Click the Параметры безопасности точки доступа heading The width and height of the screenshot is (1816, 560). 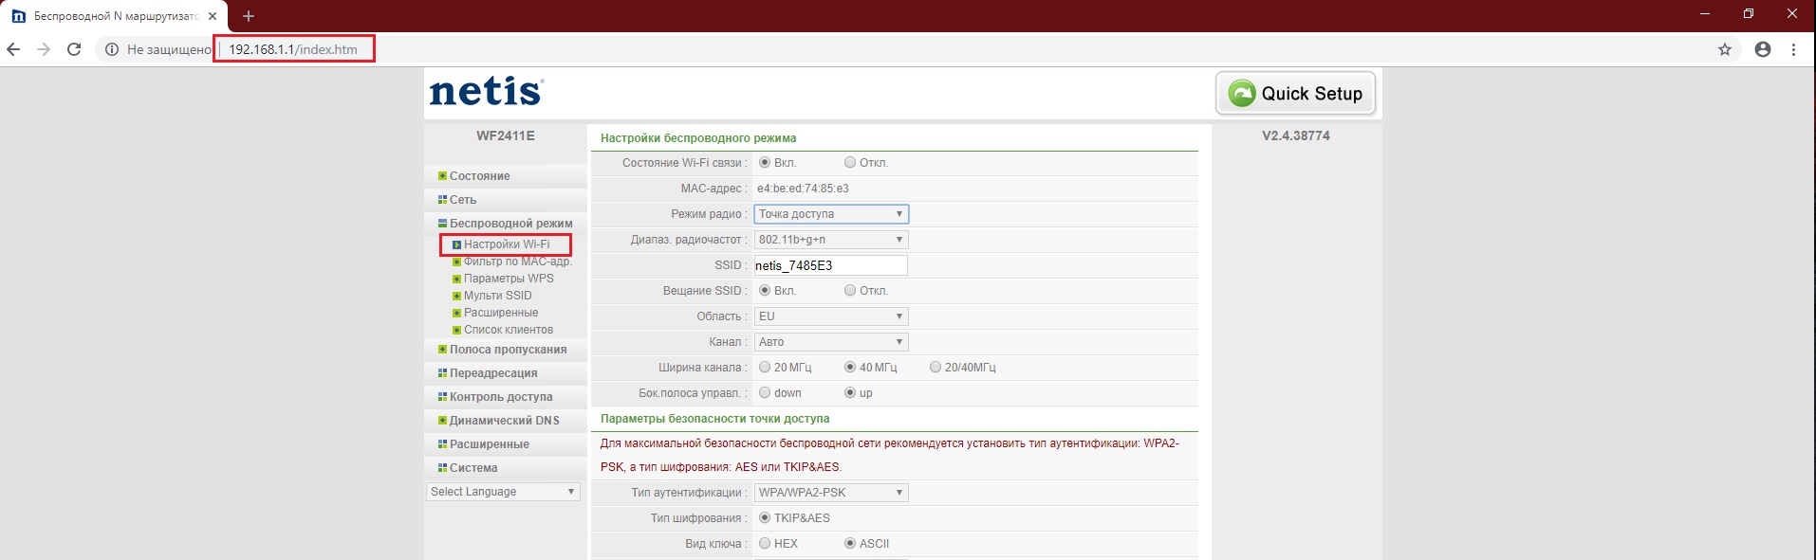coord(715,419)
